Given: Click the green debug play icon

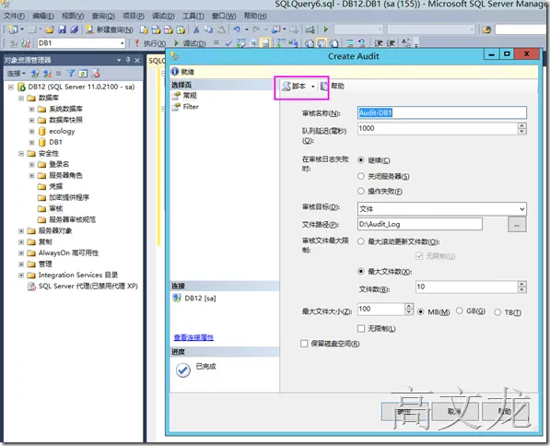Looking at the screenshot, I should (x=177, y=43).
